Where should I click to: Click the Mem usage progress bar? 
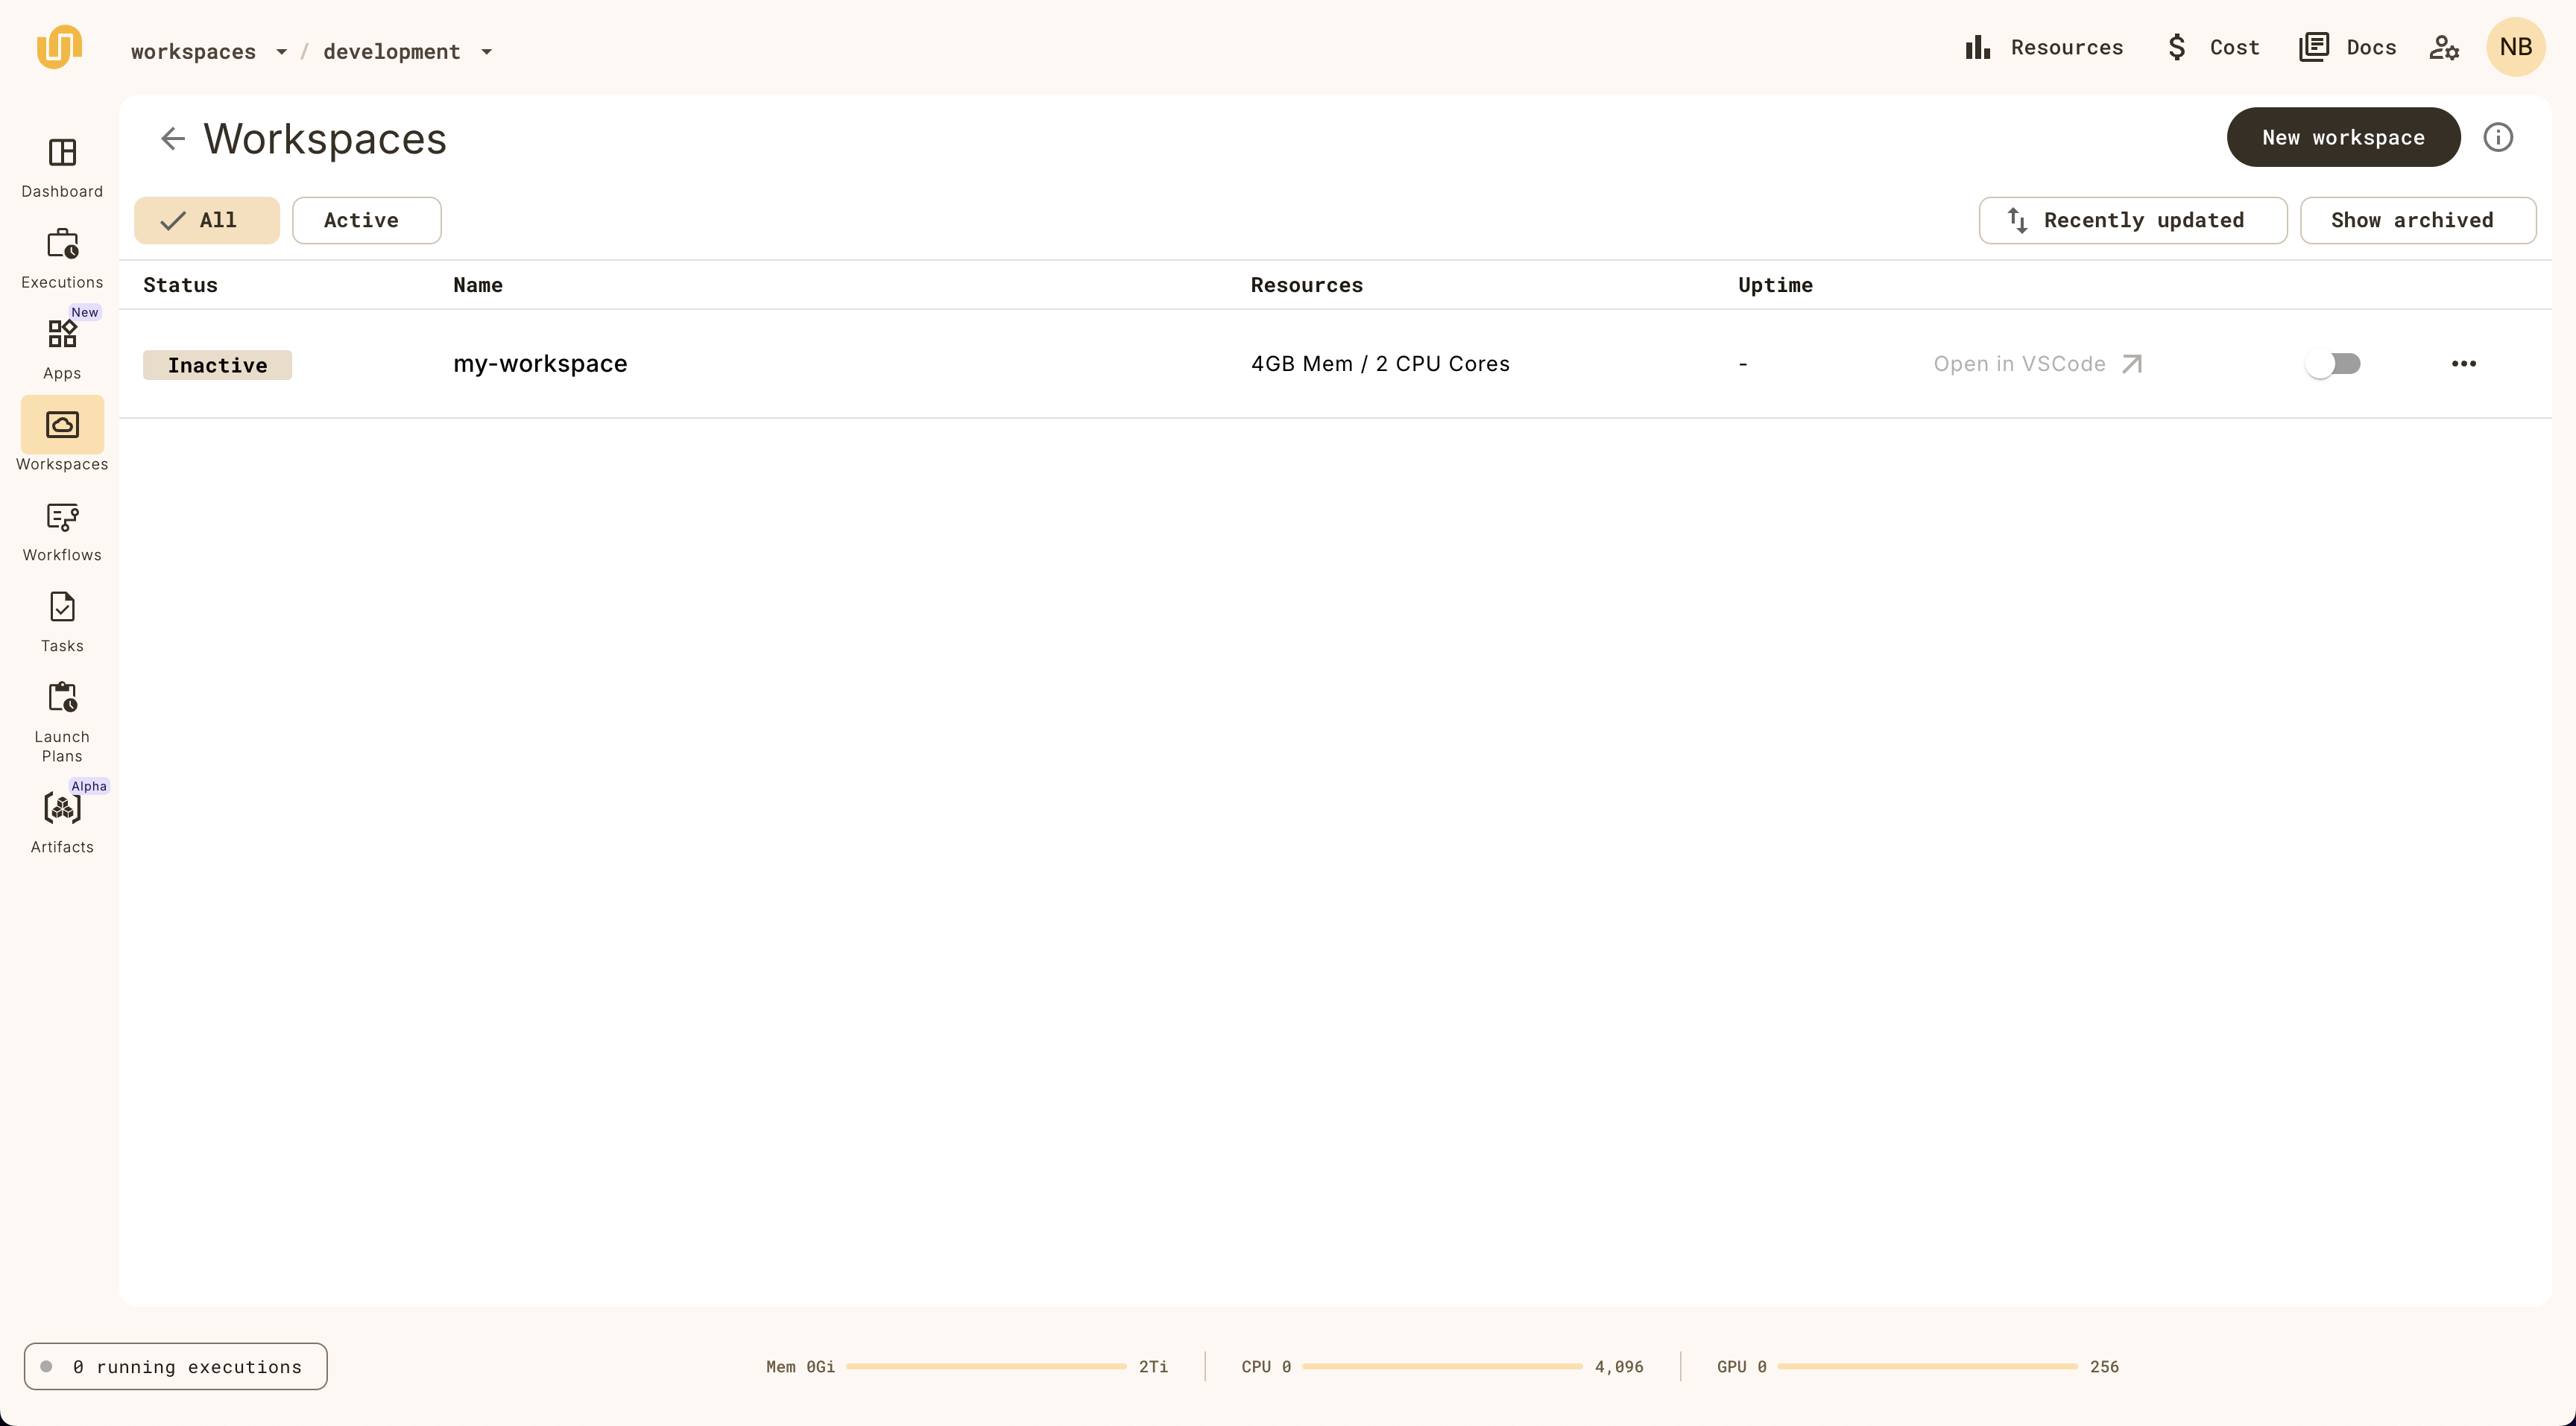coord(986,1366)
